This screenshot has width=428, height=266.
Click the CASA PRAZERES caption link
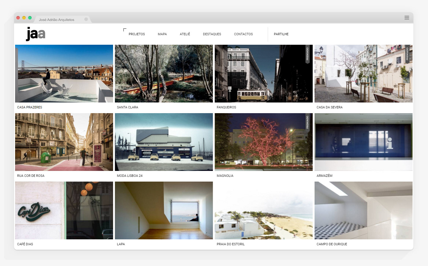coord(30,107)
